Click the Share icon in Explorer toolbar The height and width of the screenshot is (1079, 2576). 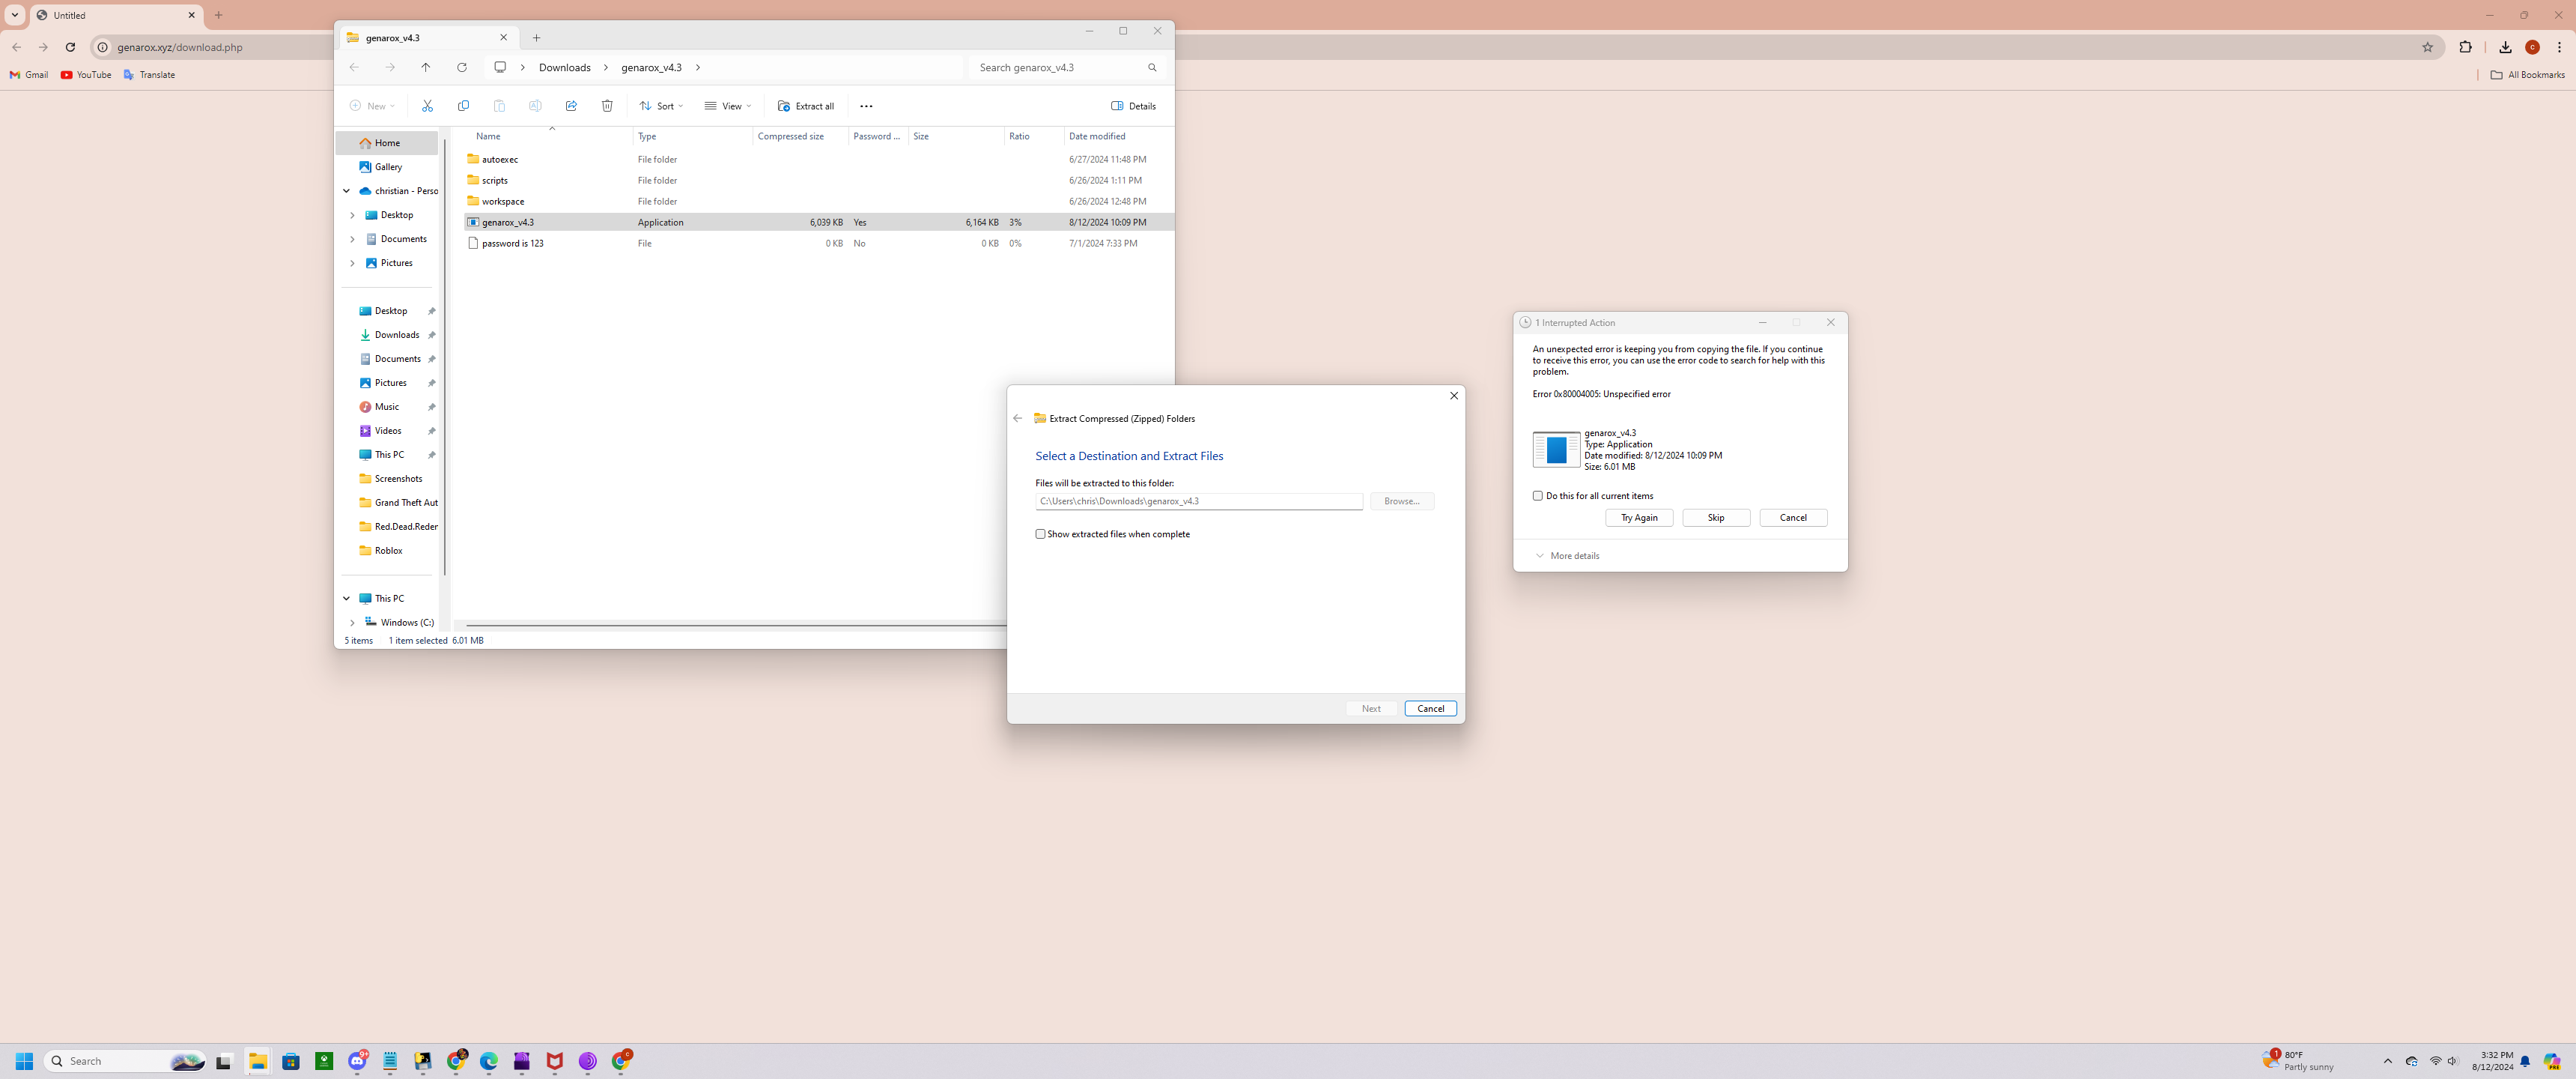click(571, 106)
